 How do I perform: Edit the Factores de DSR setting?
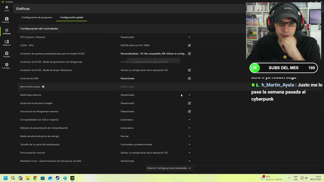189,78
